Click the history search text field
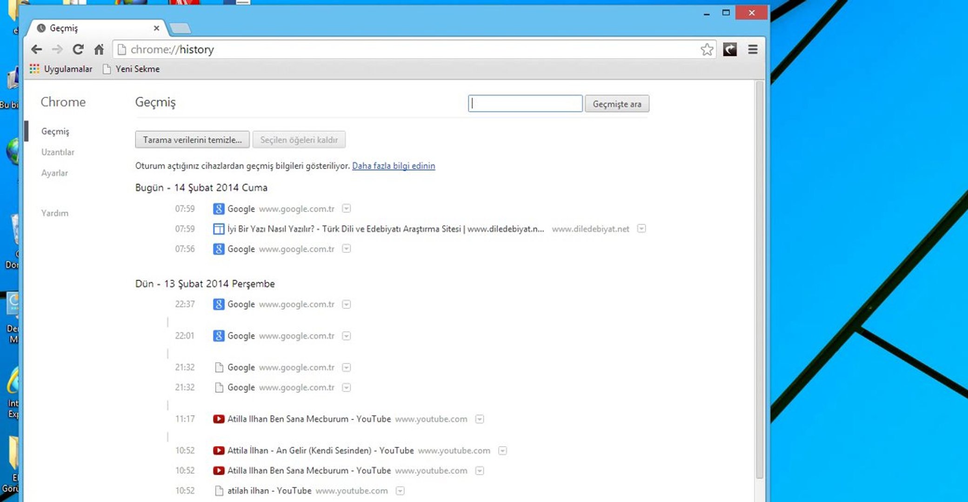This screenshot has height=502, width=968. [x=525, y=104]
